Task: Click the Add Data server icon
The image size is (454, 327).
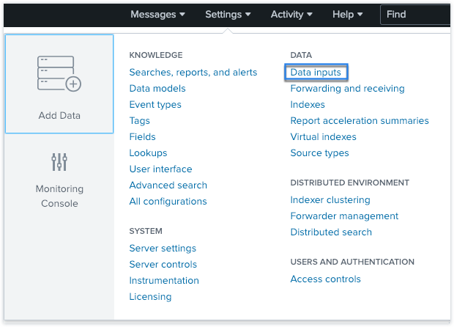Action: point(59,73)
